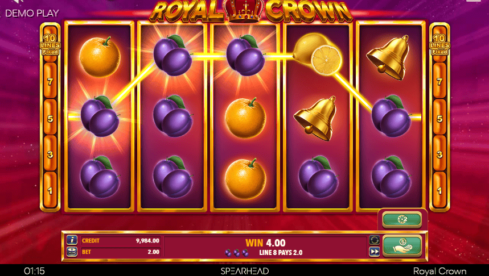
Task: Select line 7 on the left indicator
Action: pyautogui.click(x=50, y=81)
